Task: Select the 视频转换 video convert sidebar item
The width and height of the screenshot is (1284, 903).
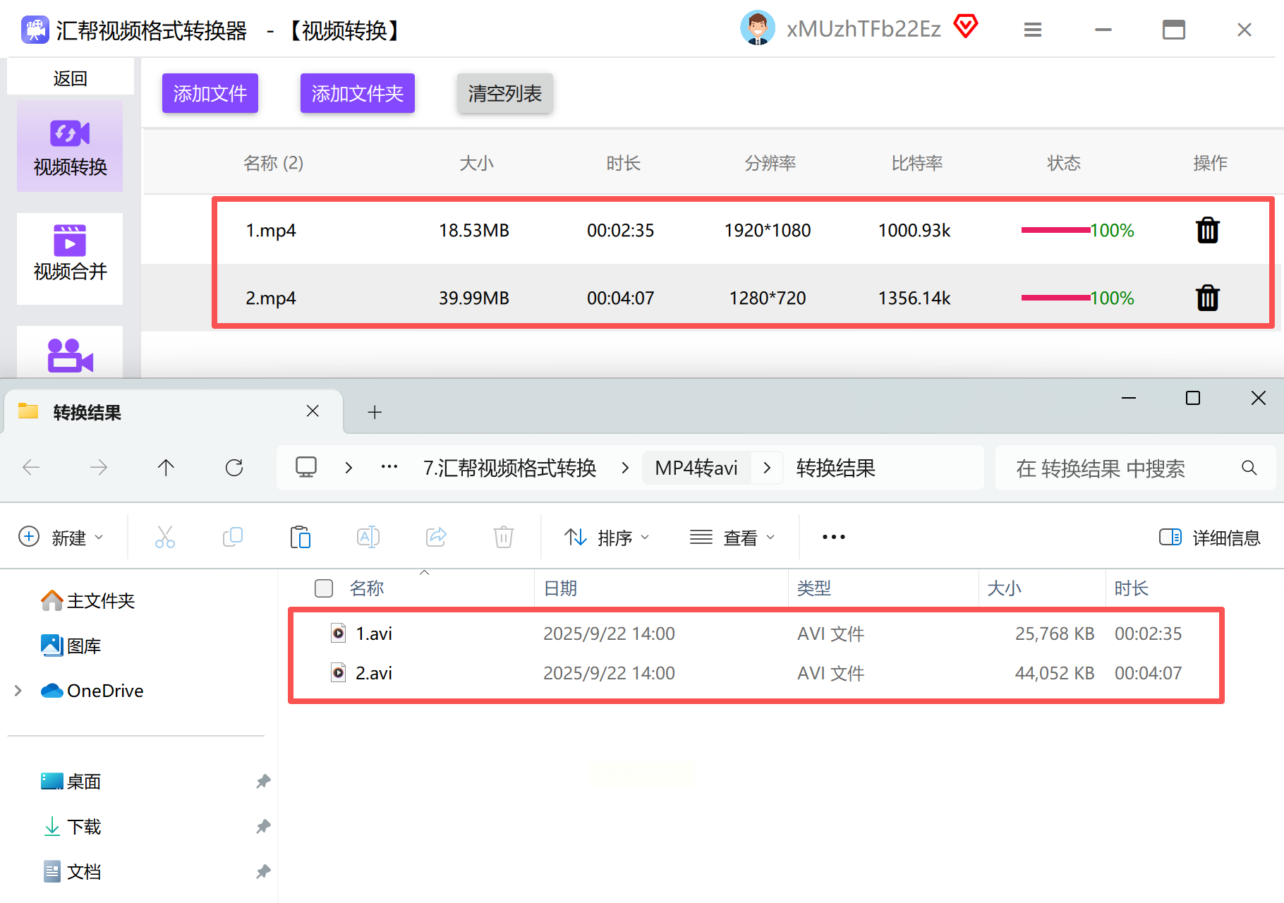Action: pos(70,146)
